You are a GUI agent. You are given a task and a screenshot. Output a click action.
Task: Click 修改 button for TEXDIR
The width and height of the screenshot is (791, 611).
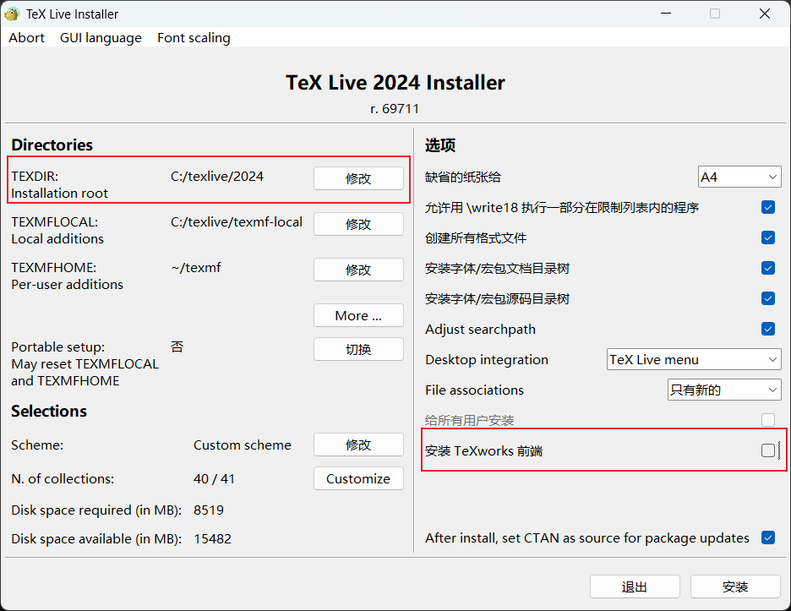tap(358, 178)
